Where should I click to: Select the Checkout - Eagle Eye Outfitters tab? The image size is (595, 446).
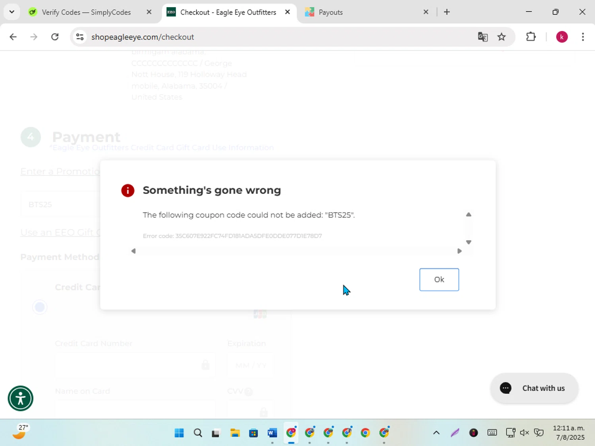[x=228, y=12]
